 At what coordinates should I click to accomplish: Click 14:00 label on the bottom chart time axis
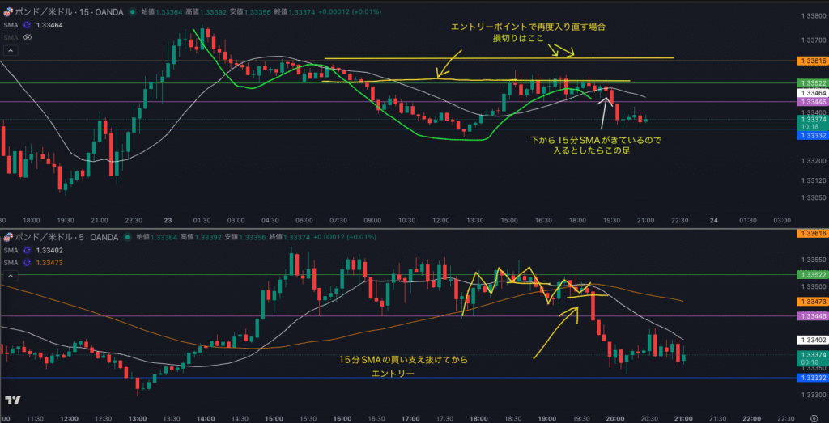click(205, 418)
